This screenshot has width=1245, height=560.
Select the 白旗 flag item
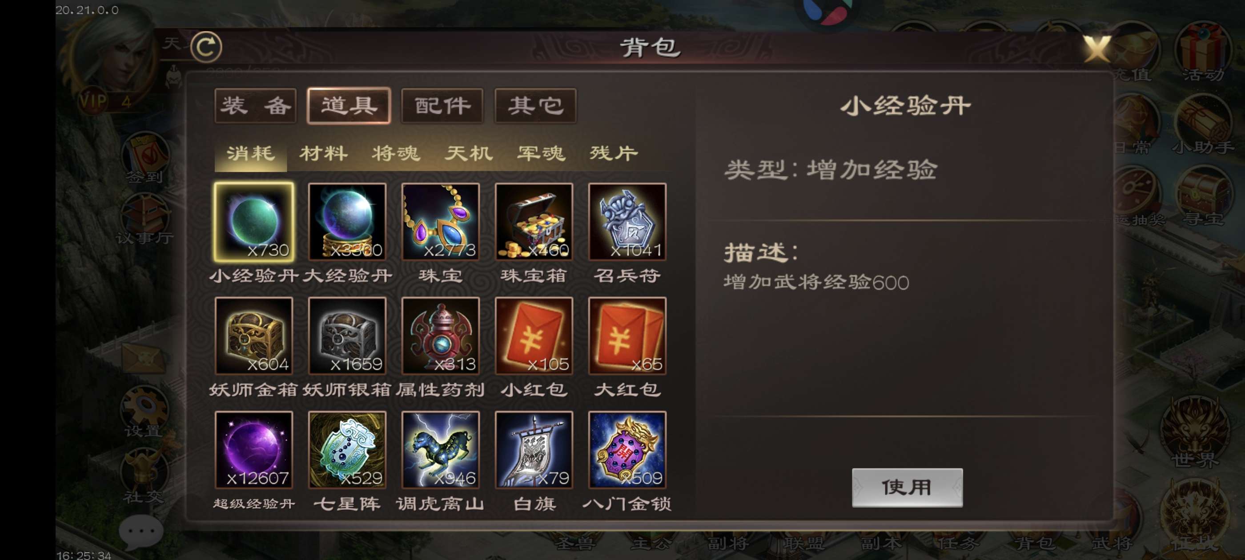click(x=534, y=450)
